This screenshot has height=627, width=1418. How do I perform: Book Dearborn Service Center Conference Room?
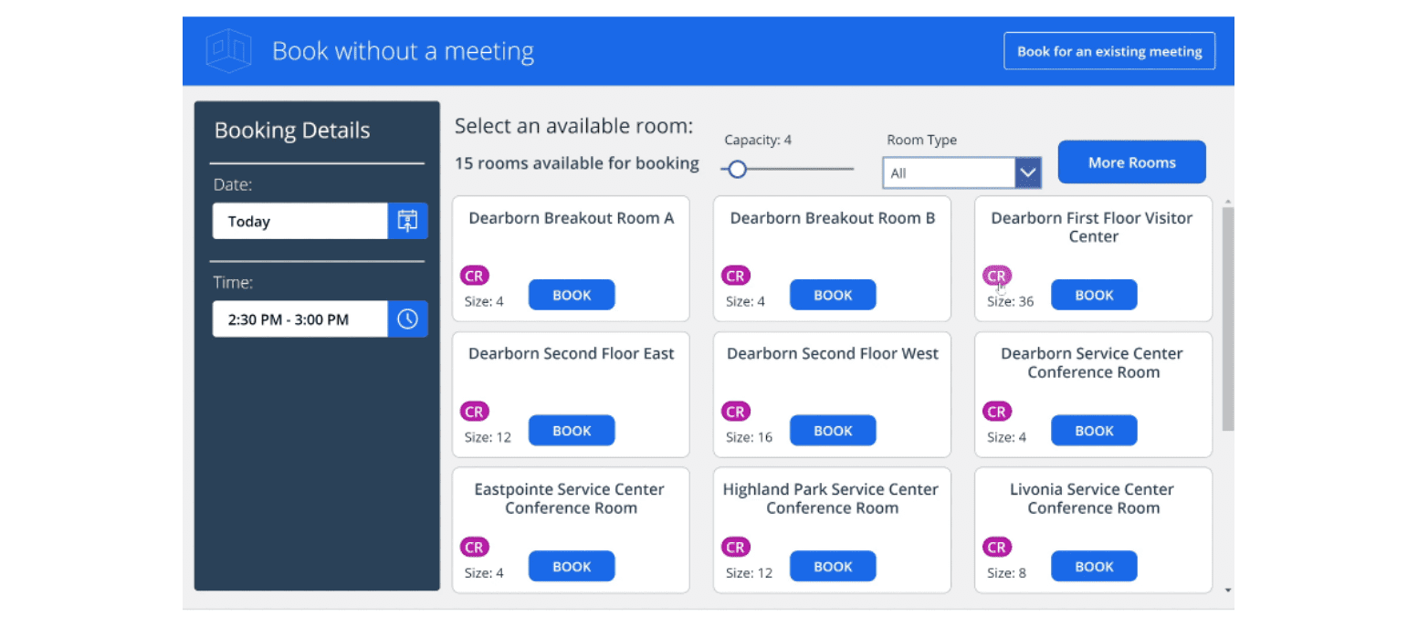tap(1093, 431)
